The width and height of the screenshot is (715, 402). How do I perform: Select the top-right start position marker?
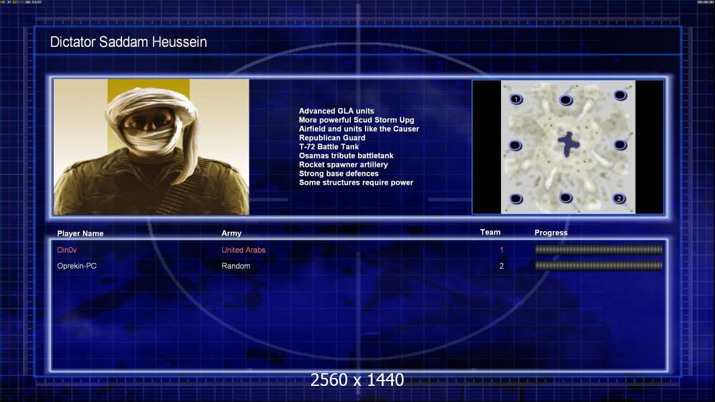(x=619, y=99)
